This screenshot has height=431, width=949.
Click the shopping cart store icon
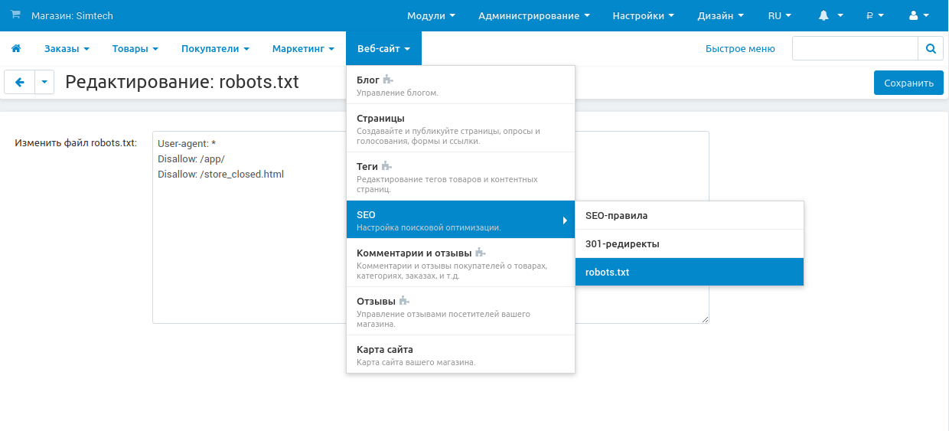pos(16,15)
